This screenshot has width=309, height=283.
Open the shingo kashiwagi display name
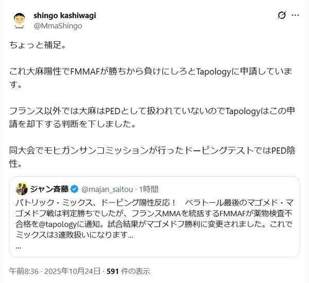click(65, 15)
